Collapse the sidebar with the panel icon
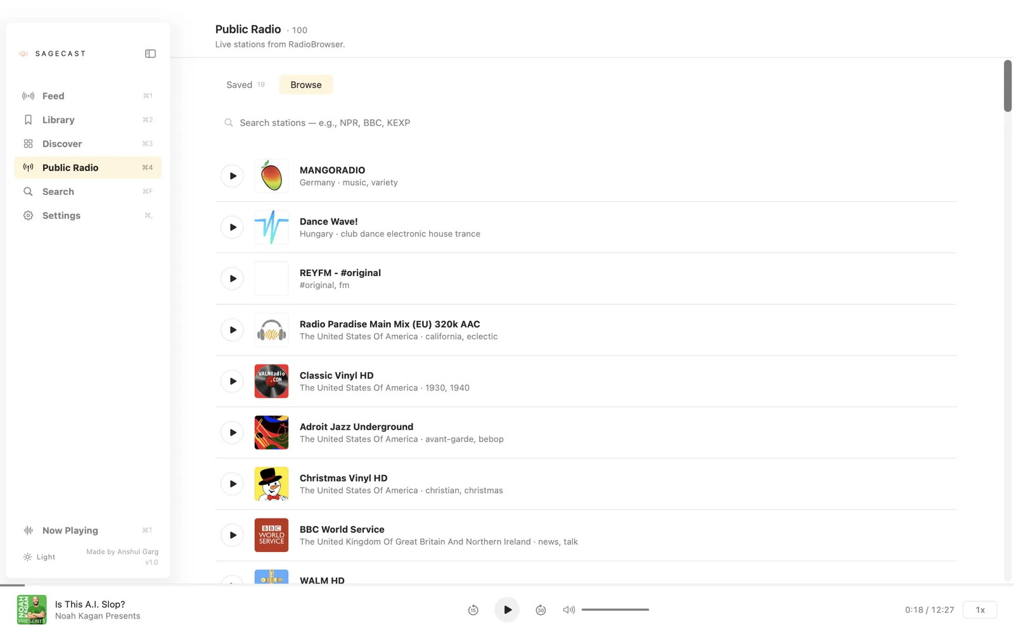The width and height of the screenshot is (1014, 633). (150, 53)
